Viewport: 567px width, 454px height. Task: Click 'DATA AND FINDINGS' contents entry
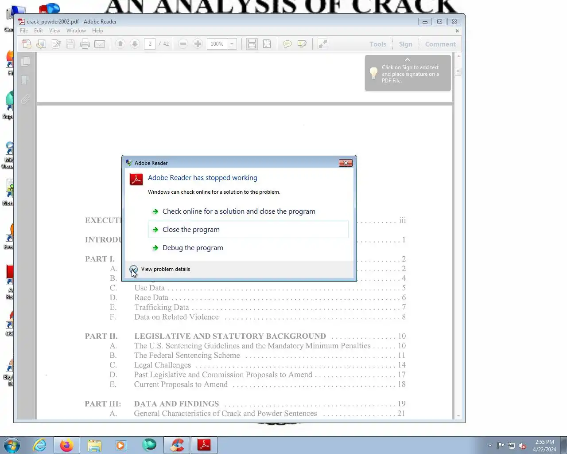[176, 404]
